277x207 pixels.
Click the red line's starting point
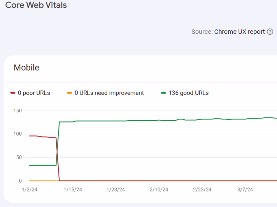point(29,135)
